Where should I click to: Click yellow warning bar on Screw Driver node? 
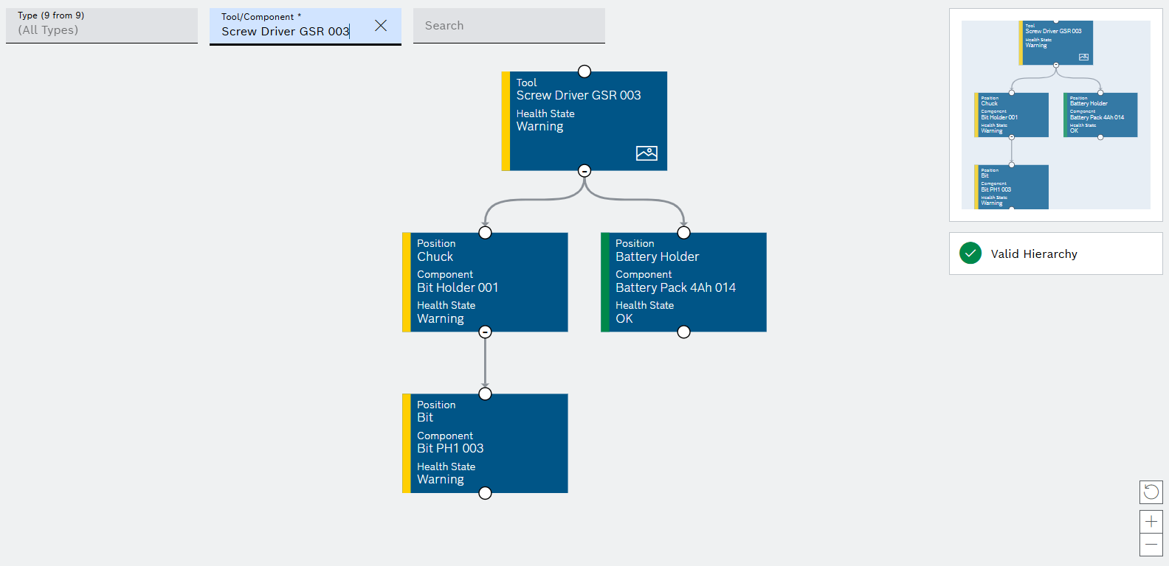(x=506, y=121)
